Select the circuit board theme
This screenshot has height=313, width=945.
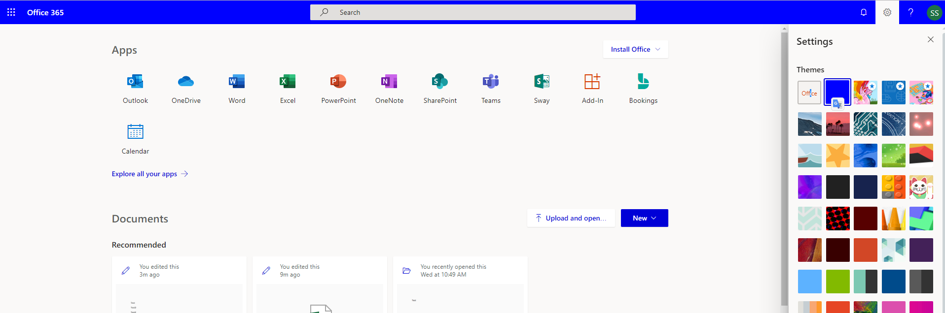tap(866, 124)
